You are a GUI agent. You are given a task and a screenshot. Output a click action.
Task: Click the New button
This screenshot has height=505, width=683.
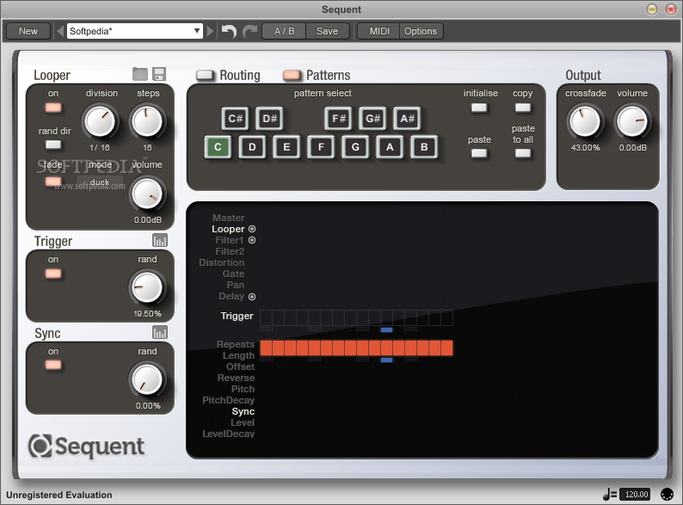click(x=28, y=31)
